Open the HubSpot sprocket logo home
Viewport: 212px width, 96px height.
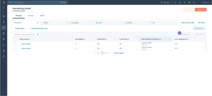4,2
